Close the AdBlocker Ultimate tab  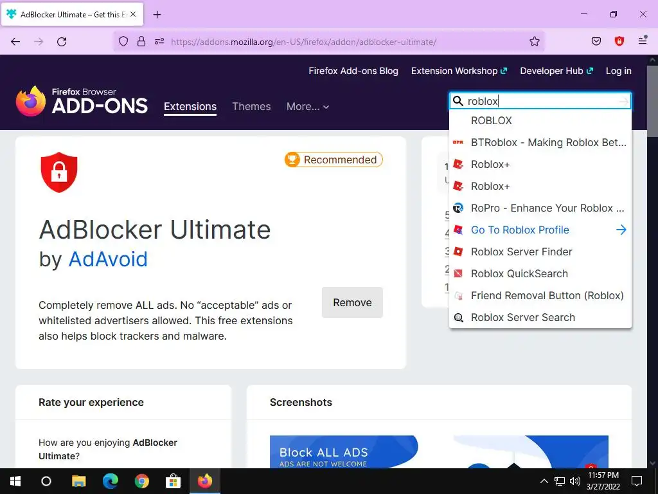133,14
